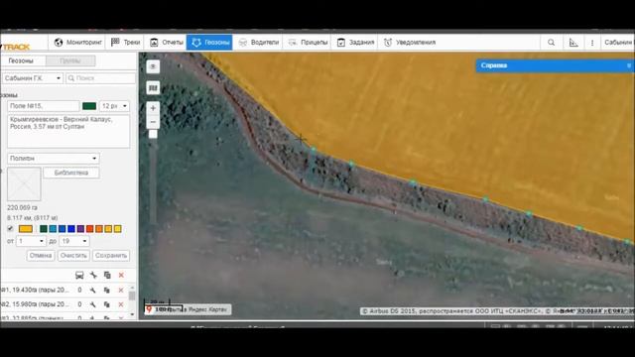
Task: Click the Справка panel header
Action: (555, 65)
